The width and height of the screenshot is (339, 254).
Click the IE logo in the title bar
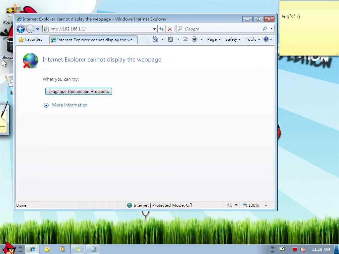(19, 19)
